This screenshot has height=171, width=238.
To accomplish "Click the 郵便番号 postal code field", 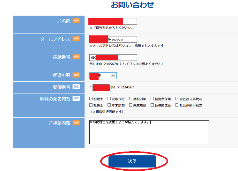I will pyautogui.click(x=101, y=87).
